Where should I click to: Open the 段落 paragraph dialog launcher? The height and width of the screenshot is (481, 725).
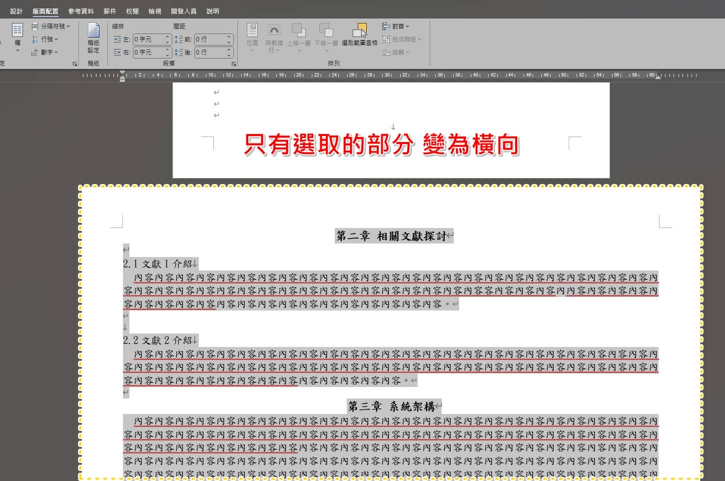tap(233, 64)
